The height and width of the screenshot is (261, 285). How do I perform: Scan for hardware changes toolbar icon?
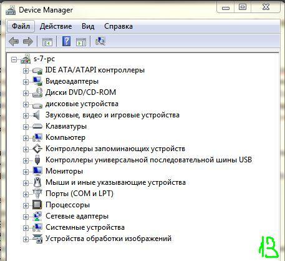point(100,41)
